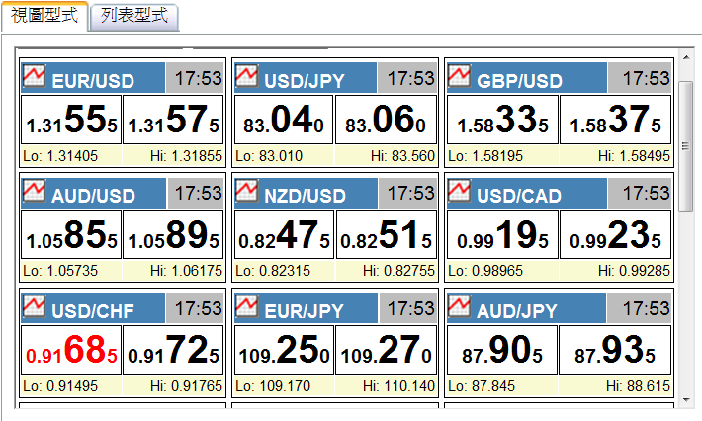Open the EUR/USD chart icon
The image size is (702, 421).
pos(35,76)
